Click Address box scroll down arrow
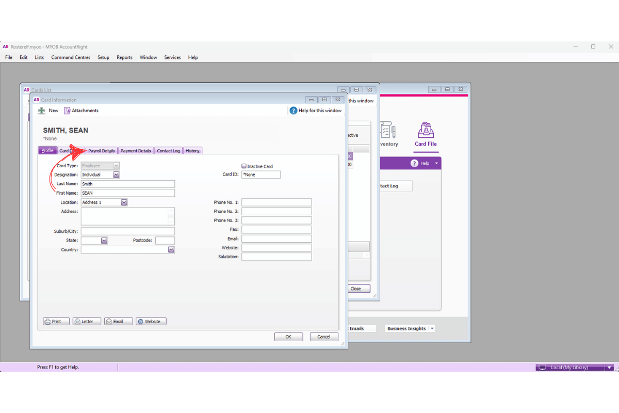The height and width of the screenshot is (413, 619). tap(171, 221)
